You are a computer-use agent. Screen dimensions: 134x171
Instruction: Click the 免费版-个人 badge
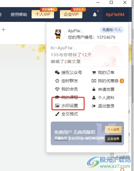(x=112, y=30)
